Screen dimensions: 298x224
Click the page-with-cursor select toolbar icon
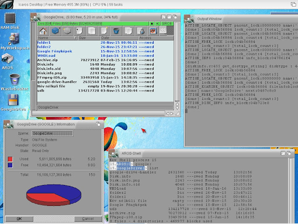pyautogui.click(x=79, y=31)
